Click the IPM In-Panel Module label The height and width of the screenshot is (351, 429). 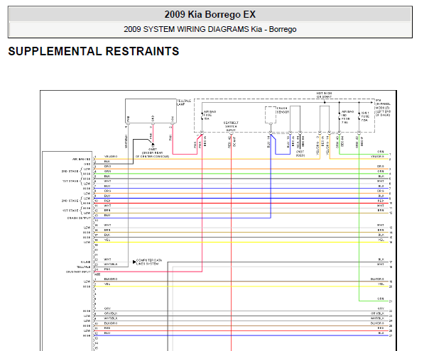[x=383, y=108]
